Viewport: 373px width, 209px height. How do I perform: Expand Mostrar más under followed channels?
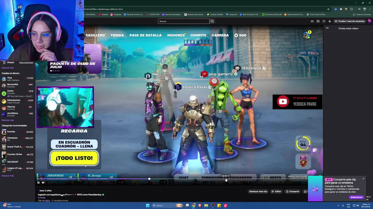(x=8, y=68)
